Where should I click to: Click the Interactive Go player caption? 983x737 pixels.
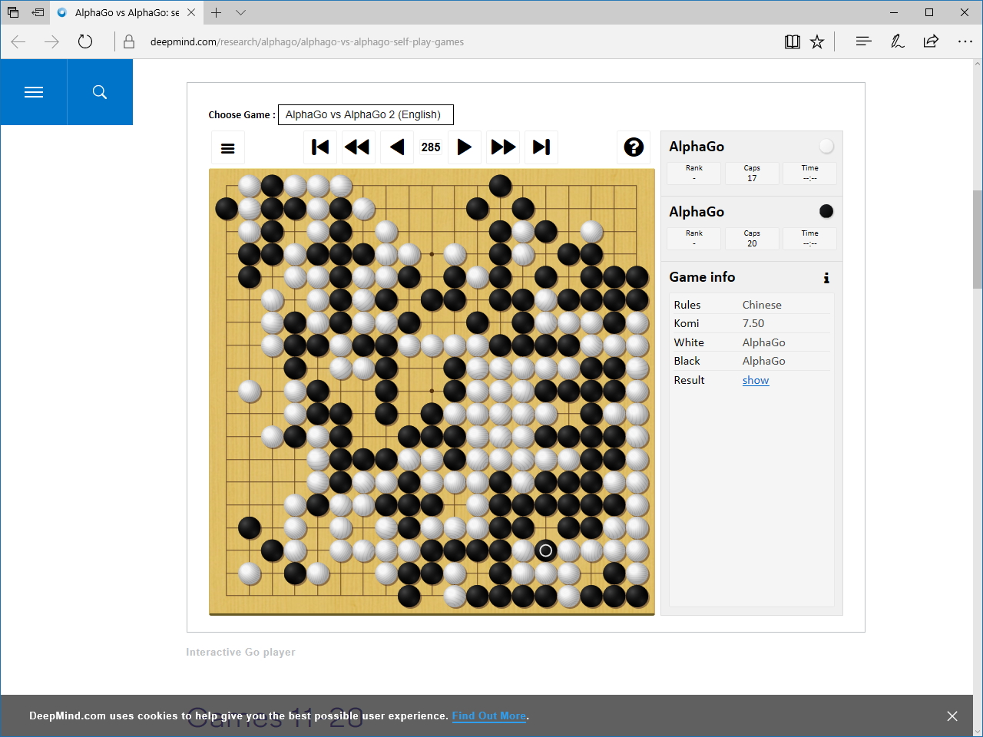240,652
